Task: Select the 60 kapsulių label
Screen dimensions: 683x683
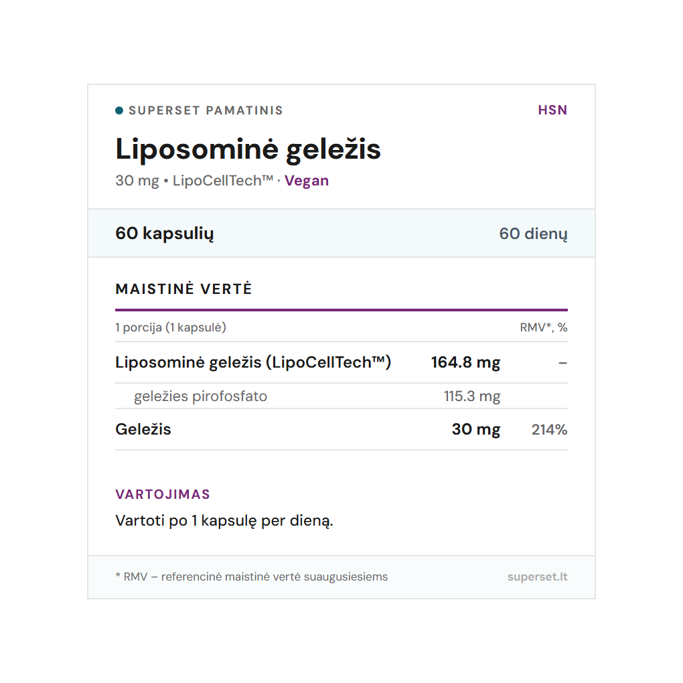Action: coord(165,234)
